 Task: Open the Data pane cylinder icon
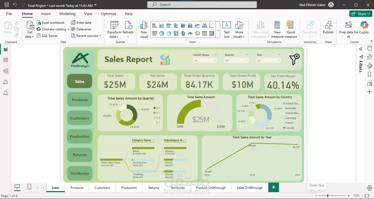click(370, 48)
